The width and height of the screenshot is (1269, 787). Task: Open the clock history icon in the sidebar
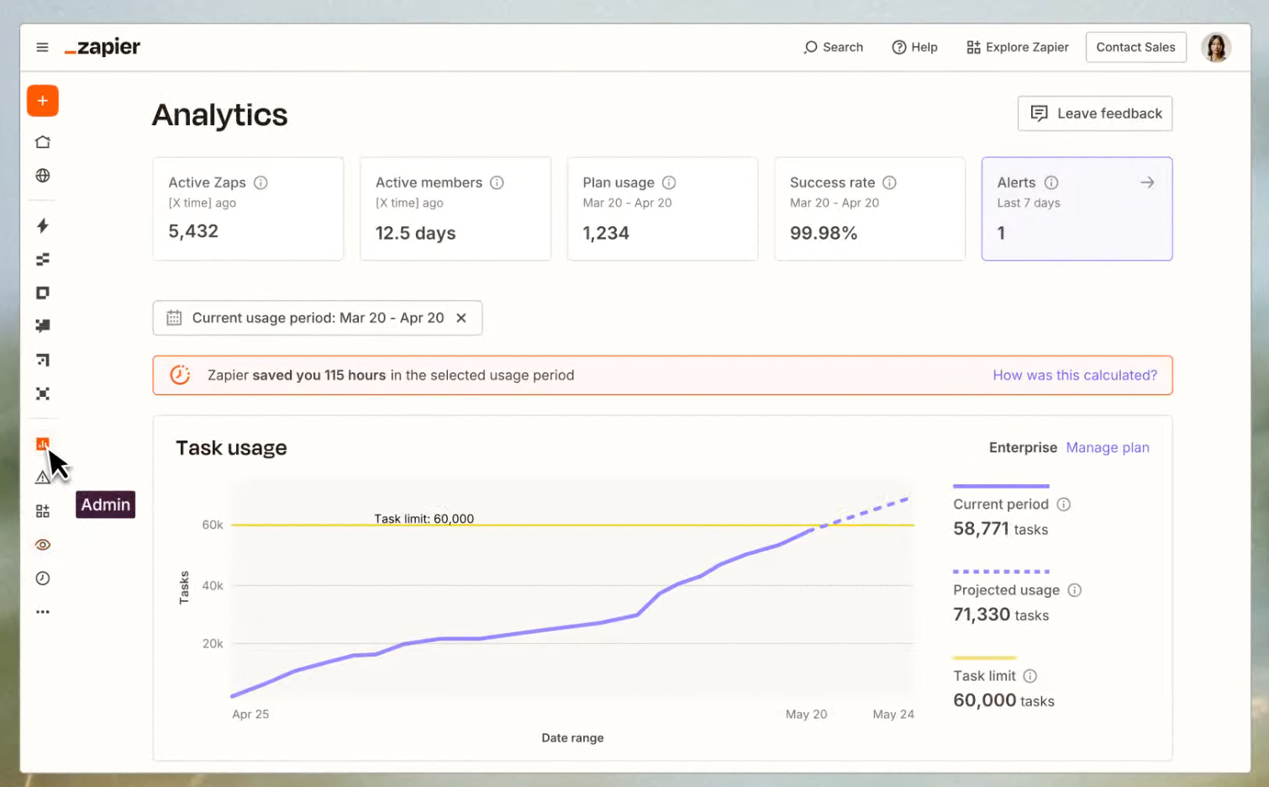point(43,578)
